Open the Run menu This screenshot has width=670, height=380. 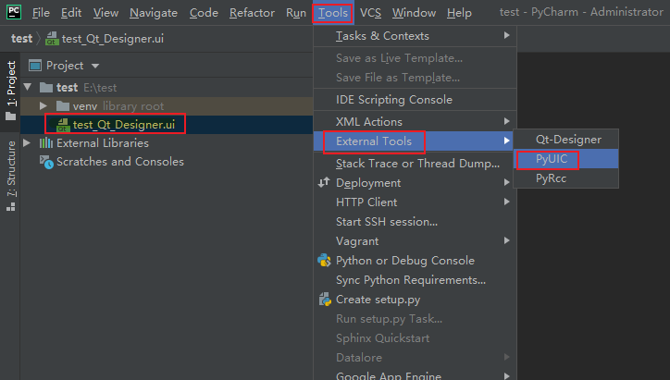coord(296,13)
